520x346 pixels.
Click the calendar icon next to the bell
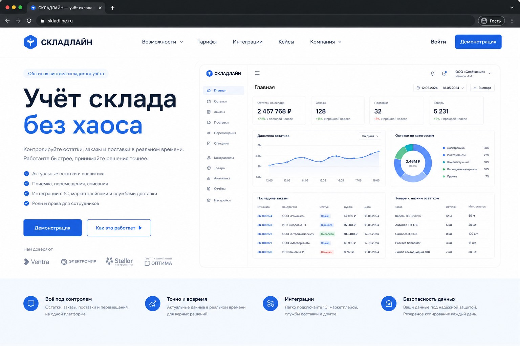tap(445, 73)
